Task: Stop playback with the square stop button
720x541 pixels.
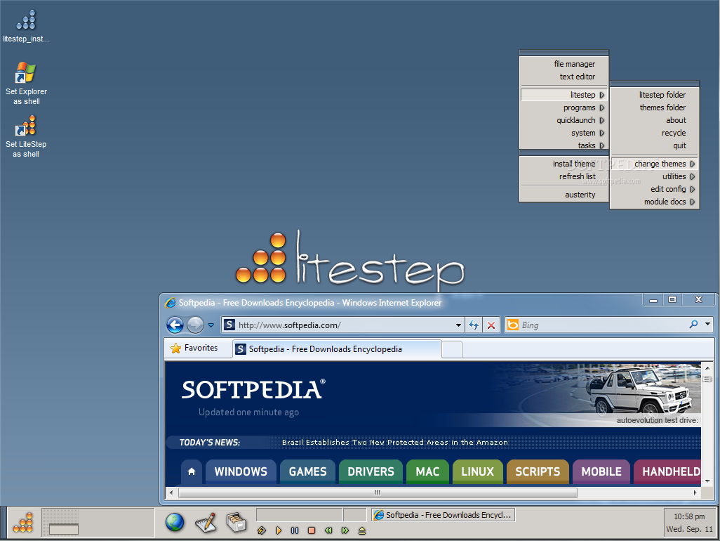Action: click(312, 530)
